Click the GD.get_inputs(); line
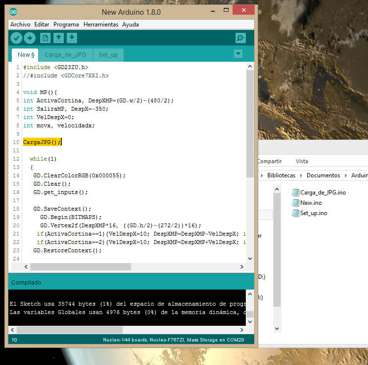This screenshot has height=365, width=368. pos(60,192)
